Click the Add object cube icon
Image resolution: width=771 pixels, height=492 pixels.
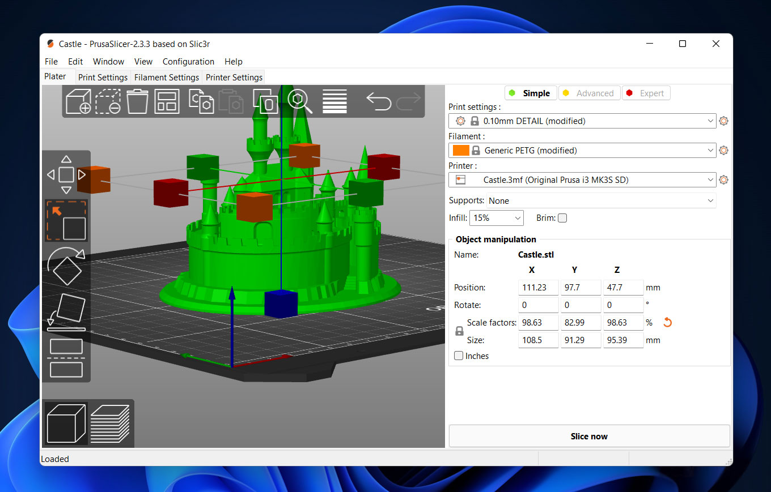[78, 102]
